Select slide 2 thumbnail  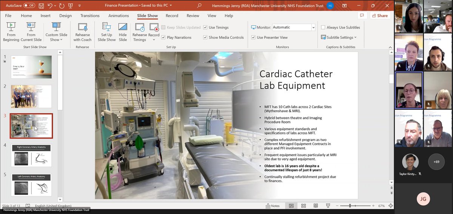tap(31, 97)
